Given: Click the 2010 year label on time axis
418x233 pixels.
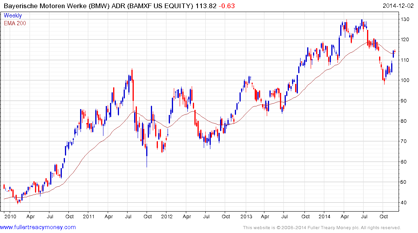Looking at the screenshot, I should tap(10, 216).
